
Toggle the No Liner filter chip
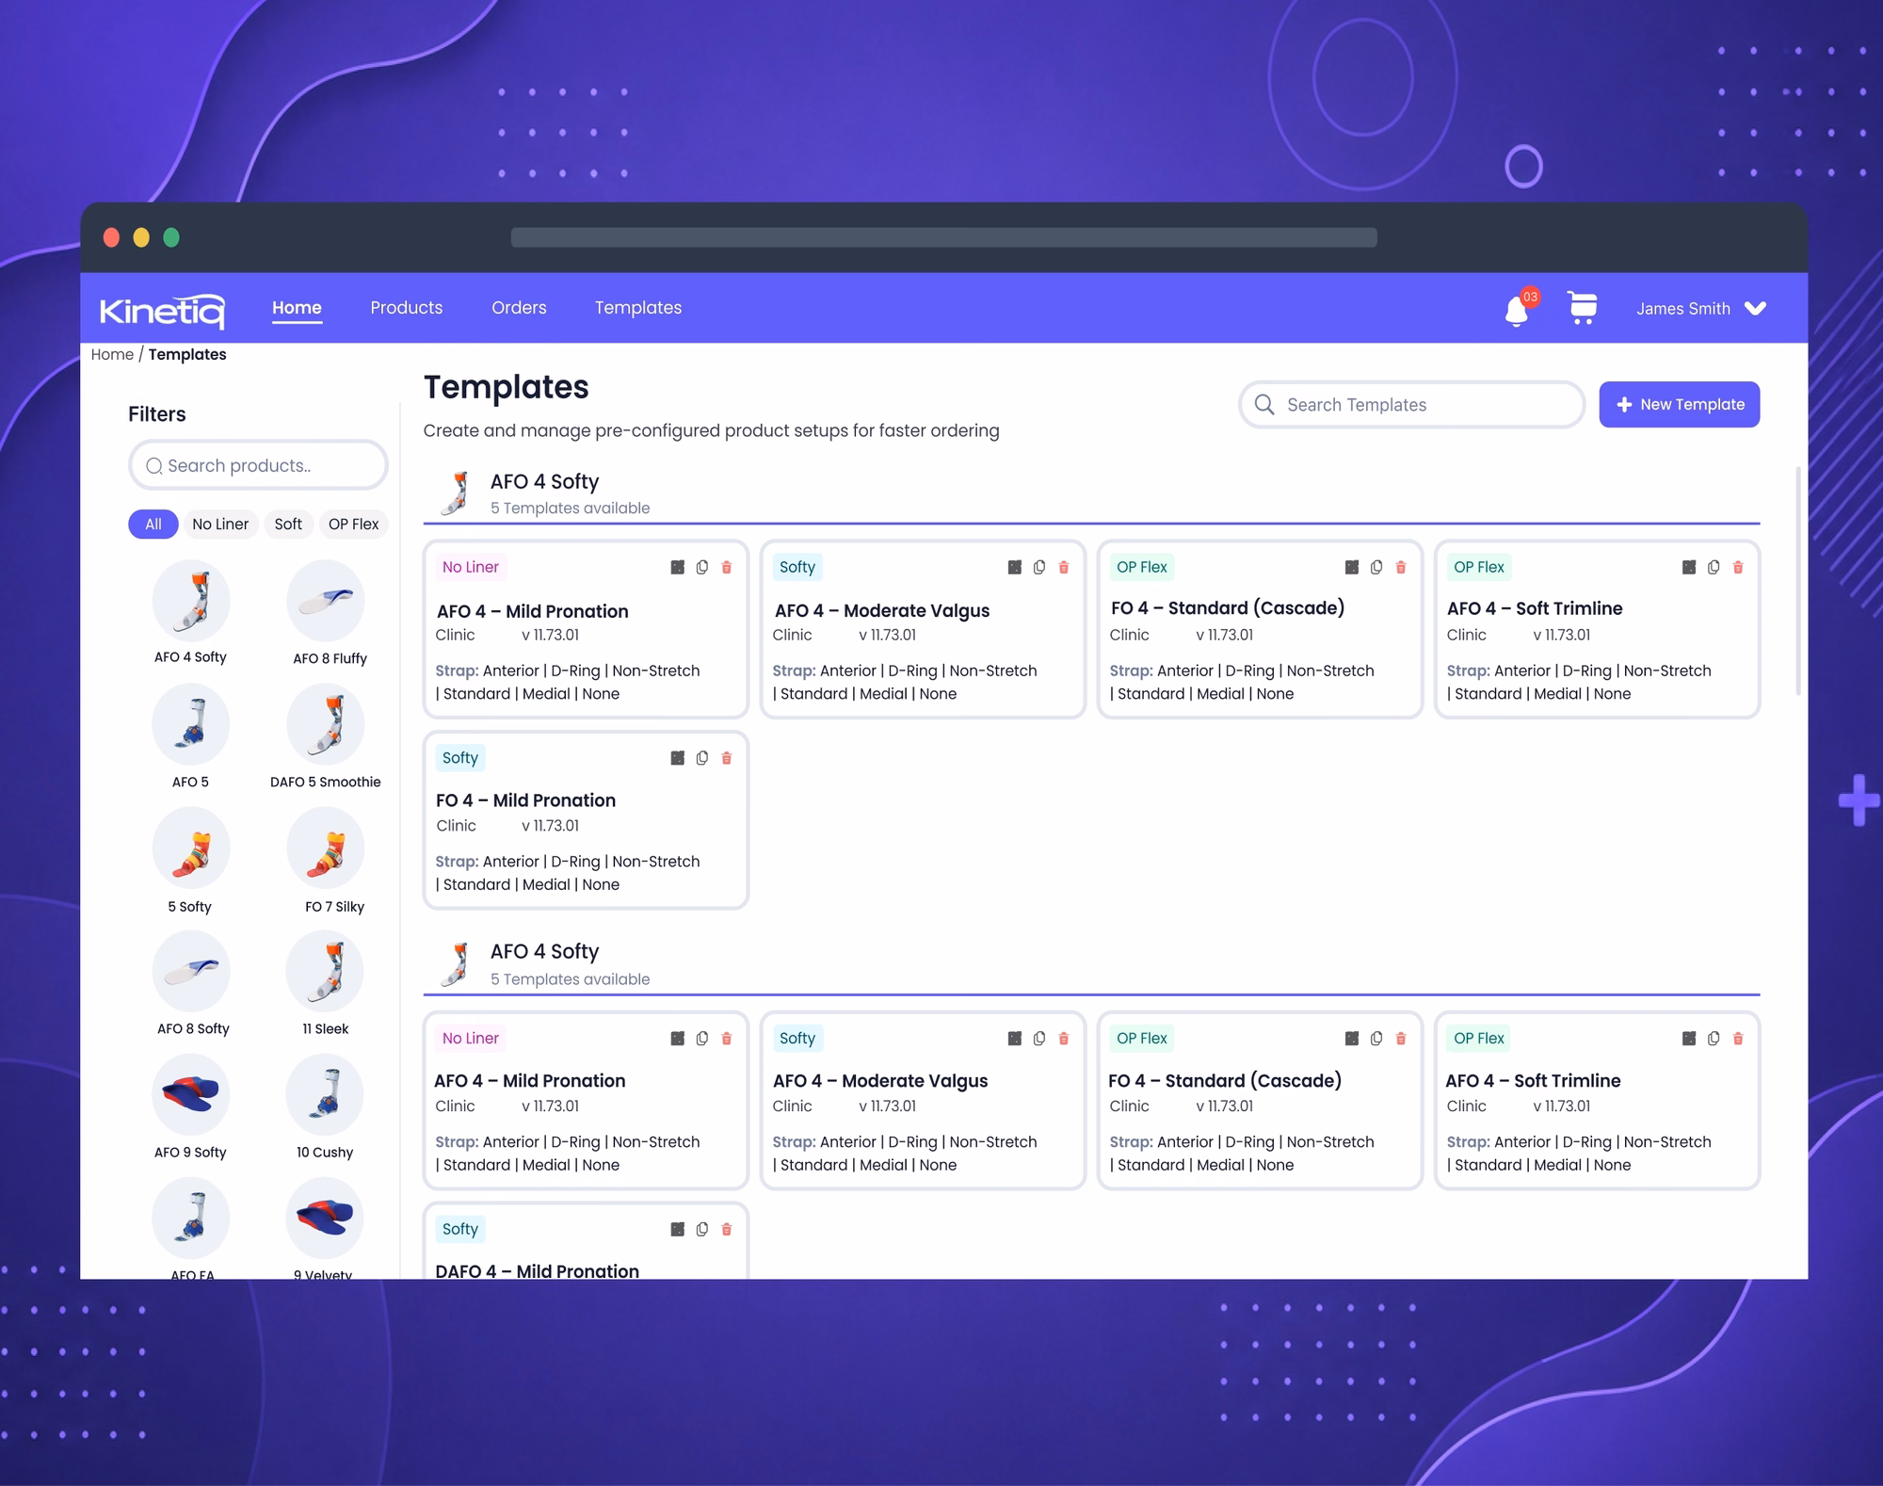click(x=220, y=525)
